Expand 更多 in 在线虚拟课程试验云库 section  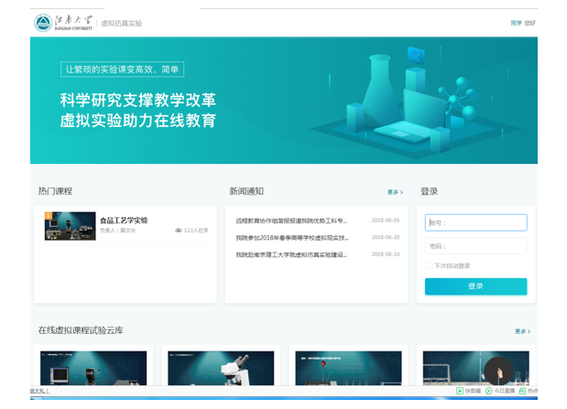click(x=521, y=331)
